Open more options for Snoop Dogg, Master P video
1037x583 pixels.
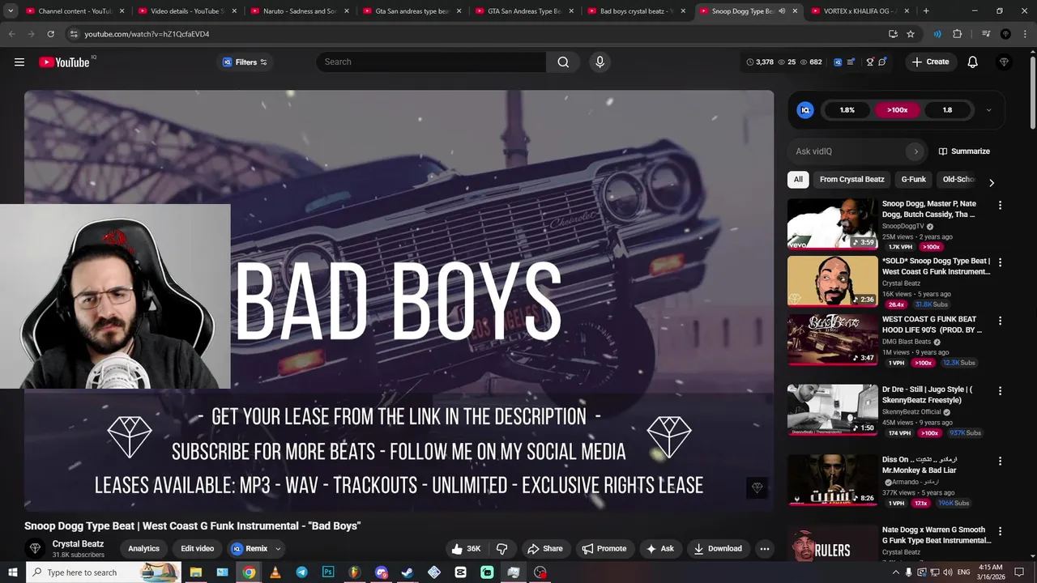tap(1000, 206)
